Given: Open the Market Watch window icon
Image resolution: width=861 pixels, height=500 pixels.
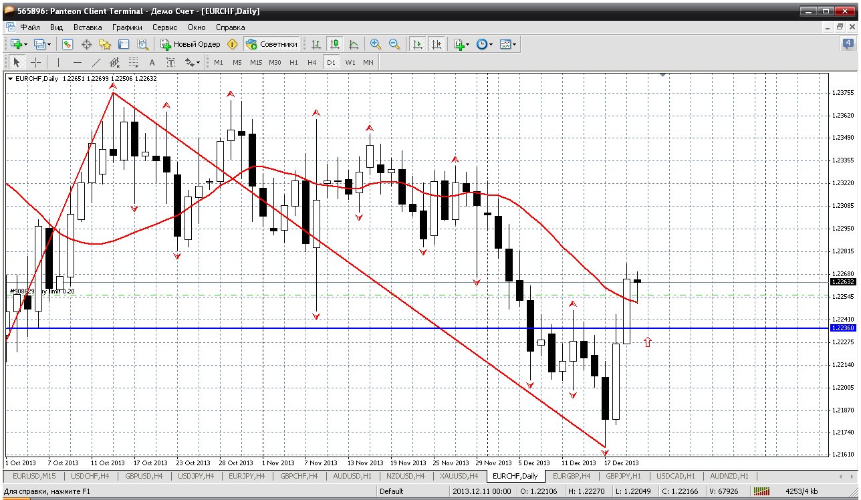Looking at the screenshot, I should 68,44.
